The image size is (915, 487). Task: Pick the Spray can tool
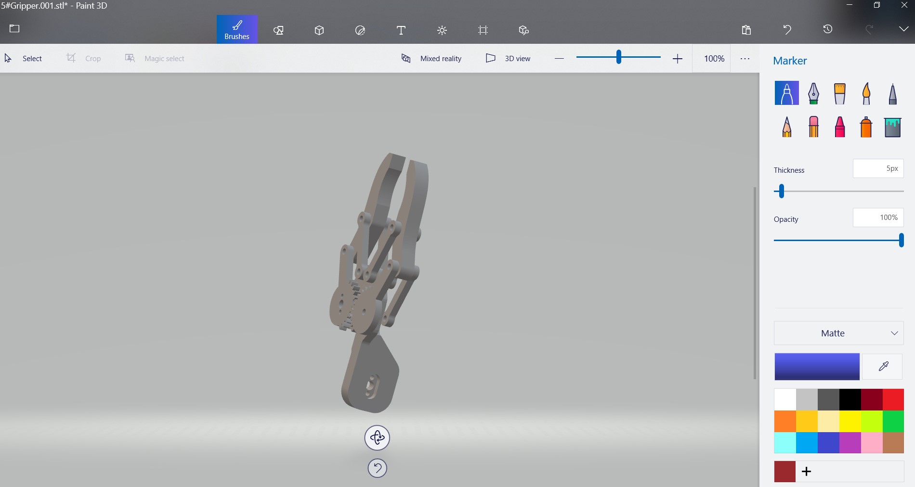tap(866, 127)
